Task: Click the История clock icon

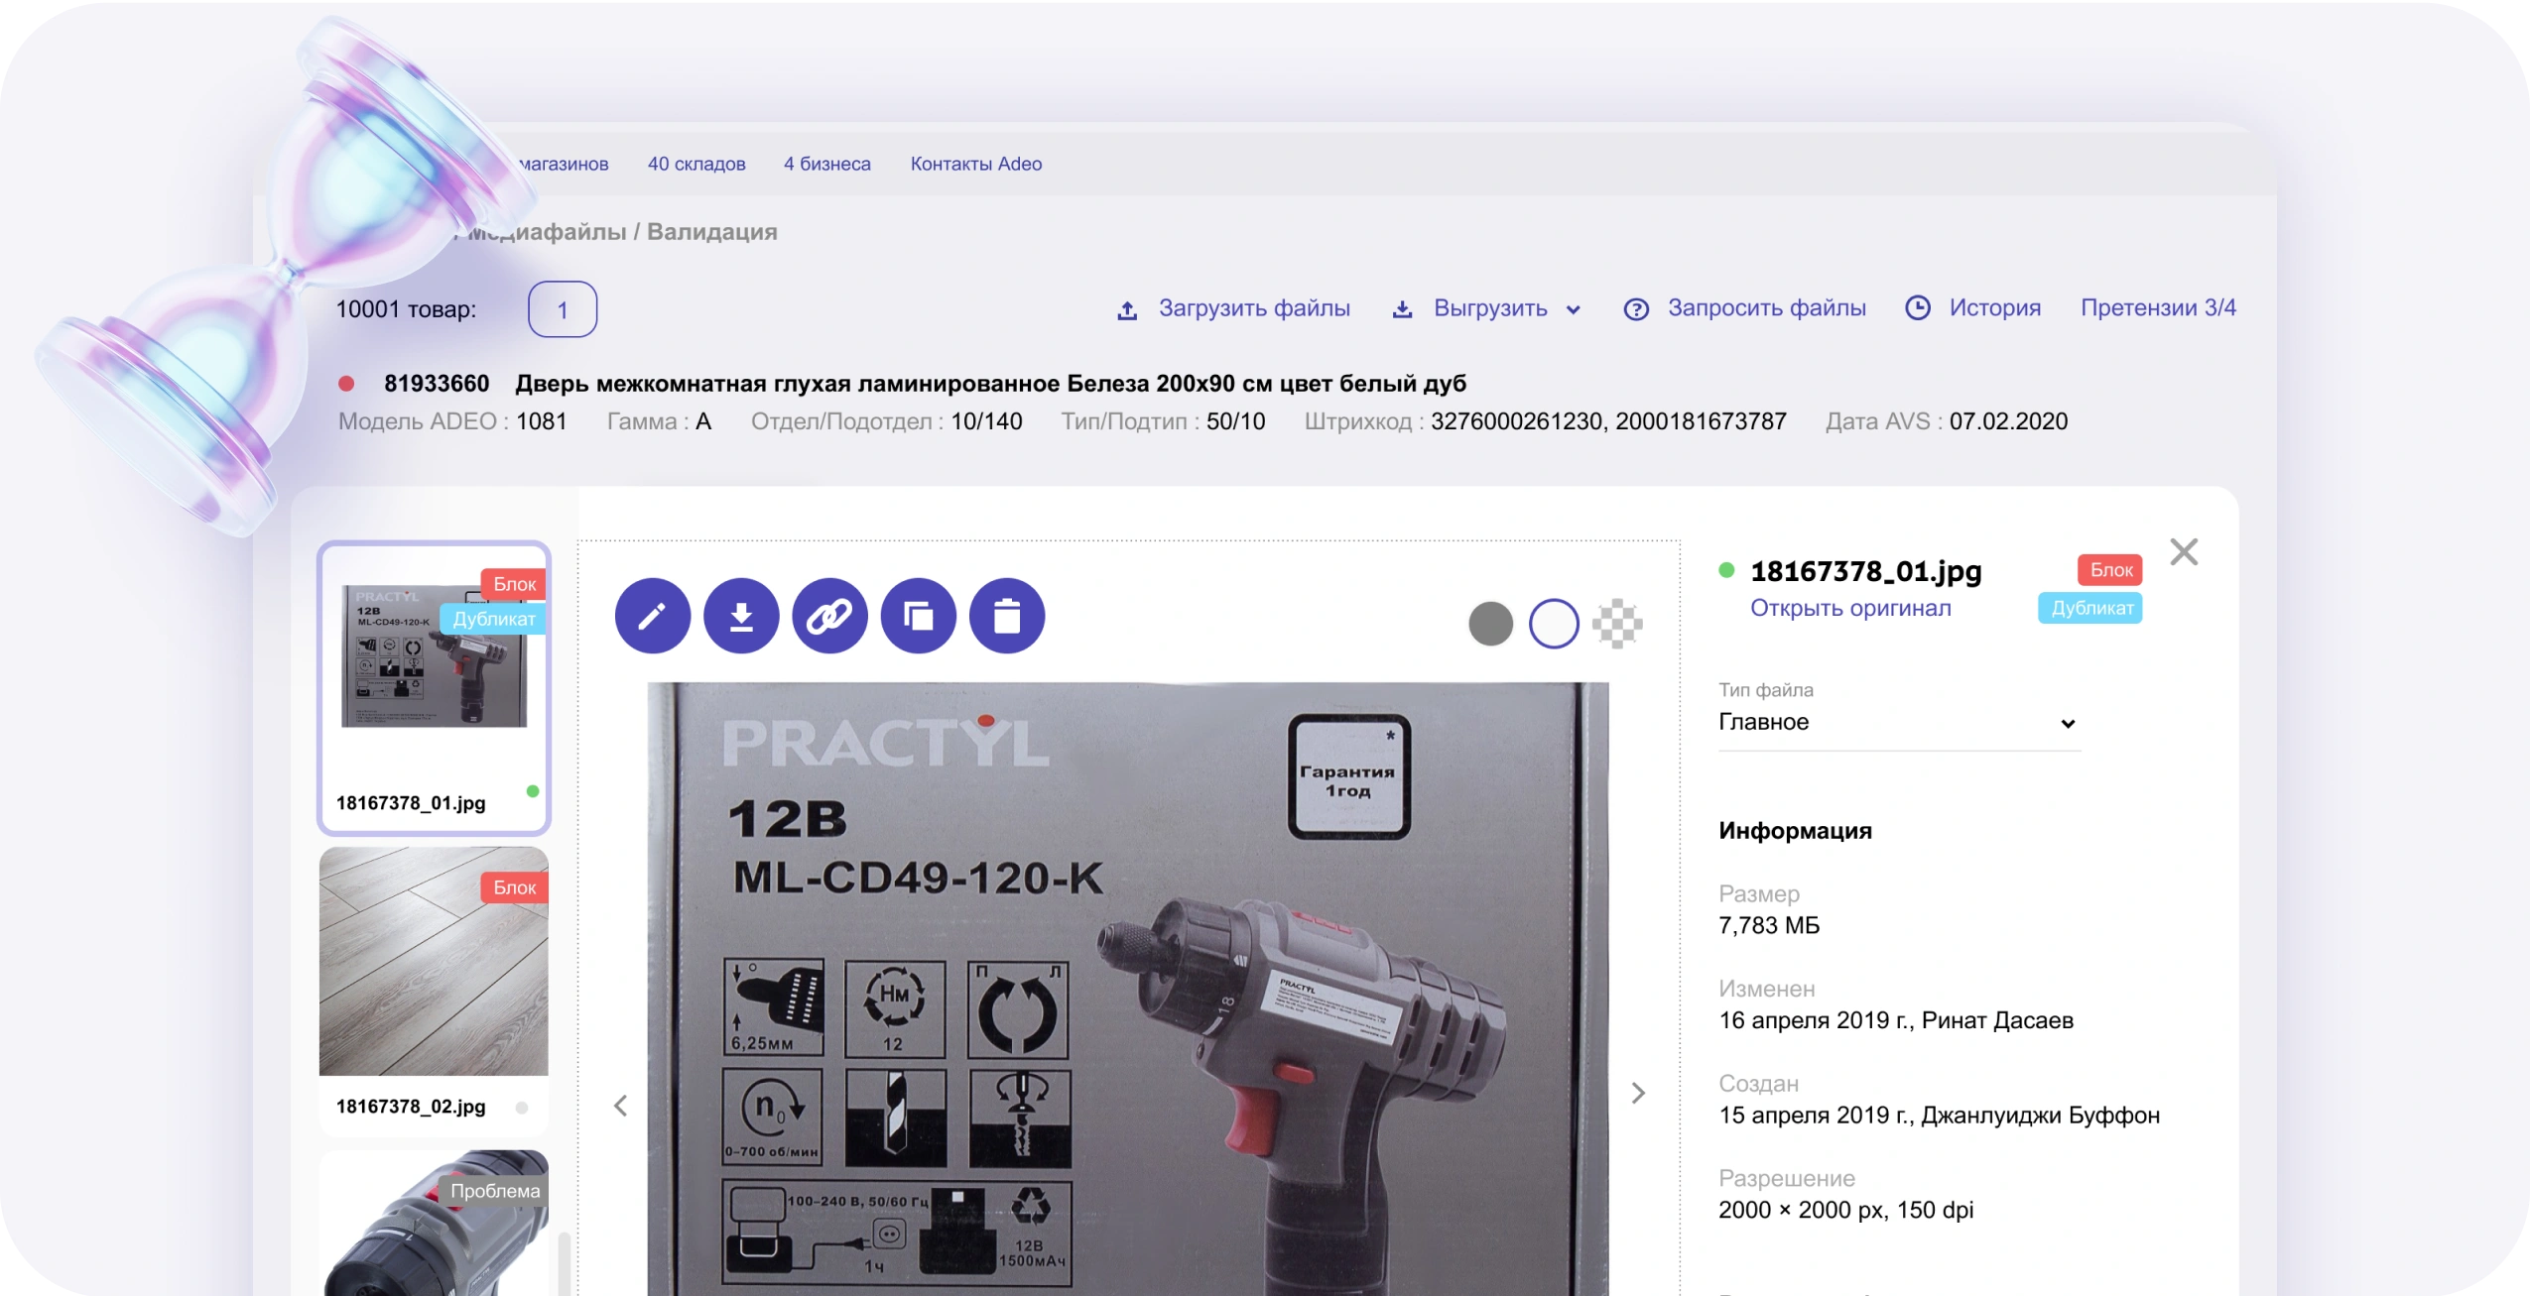Action: point(1917,308)
